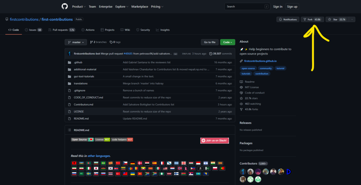Select the Code tab
Image resolution: width=361 pixels, height=185 pixels.
(14, 30)
